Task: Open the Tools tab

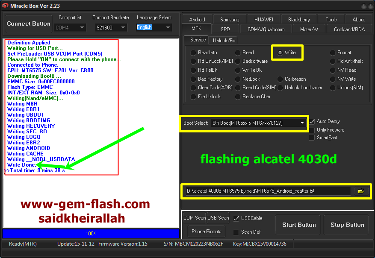Action: [x=331, y=19]
